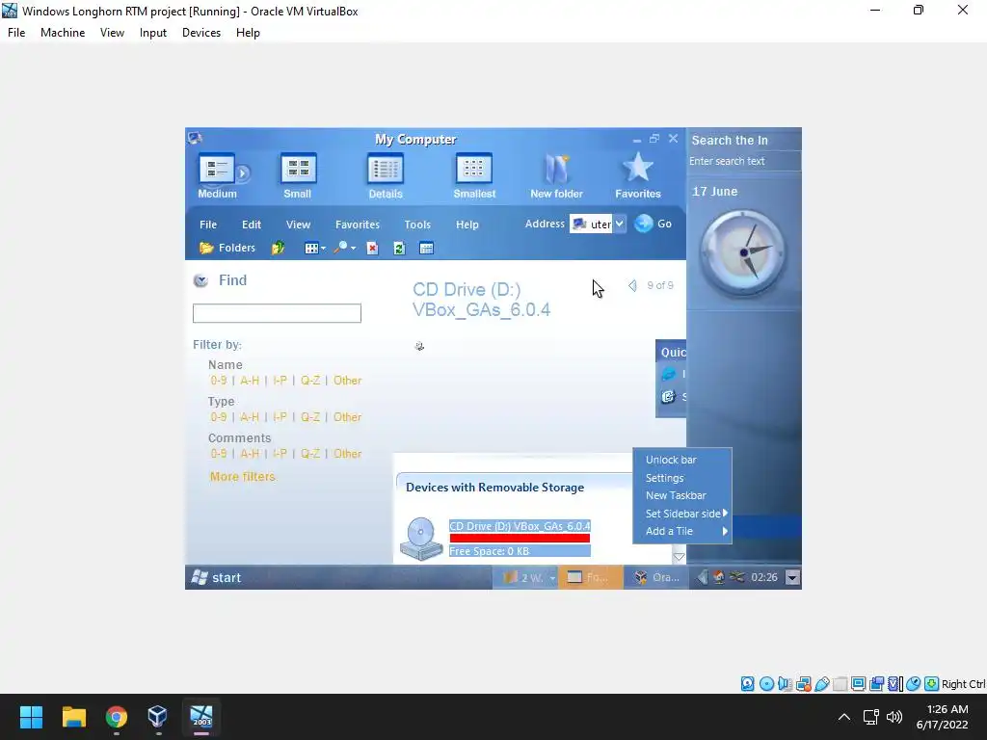
Task: Open VirtualBox Manager cube icon in taskbar
Action: (x=157, y=717)
